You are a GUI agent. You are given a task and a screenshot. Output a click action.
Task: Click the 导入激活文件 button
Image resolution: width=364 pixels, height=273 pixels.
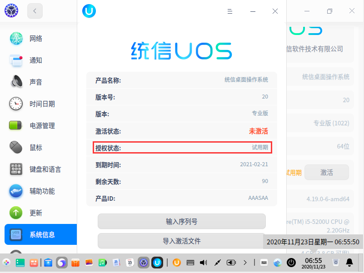181,241
